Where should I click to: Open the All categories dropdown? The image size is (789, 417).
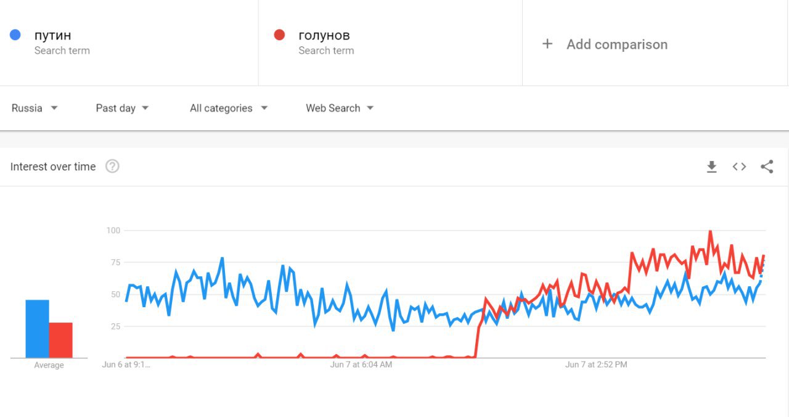pos(229,108)
